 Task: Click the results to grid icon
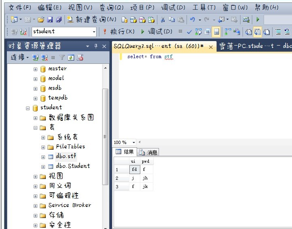258,32
